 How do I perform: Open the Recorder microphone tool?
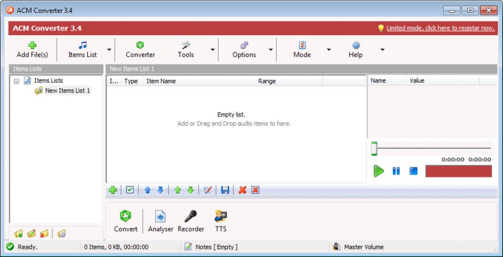tap(191, 221)
